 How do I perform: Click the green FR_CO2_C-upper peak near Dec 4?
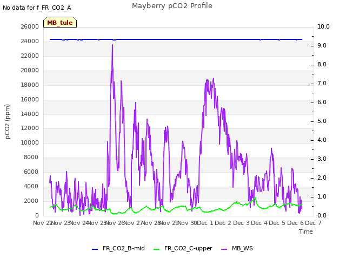(255, 198)
